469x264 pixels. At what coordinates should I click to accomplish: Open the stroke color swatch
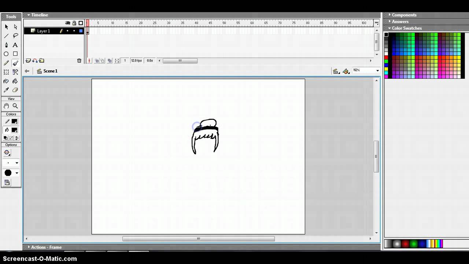[14, 121]
